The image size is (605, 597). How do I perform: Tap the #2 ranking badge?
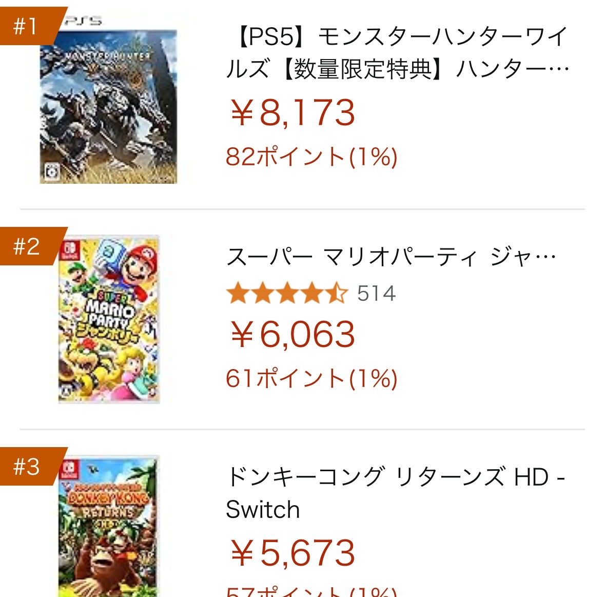[x=31, y=246]
